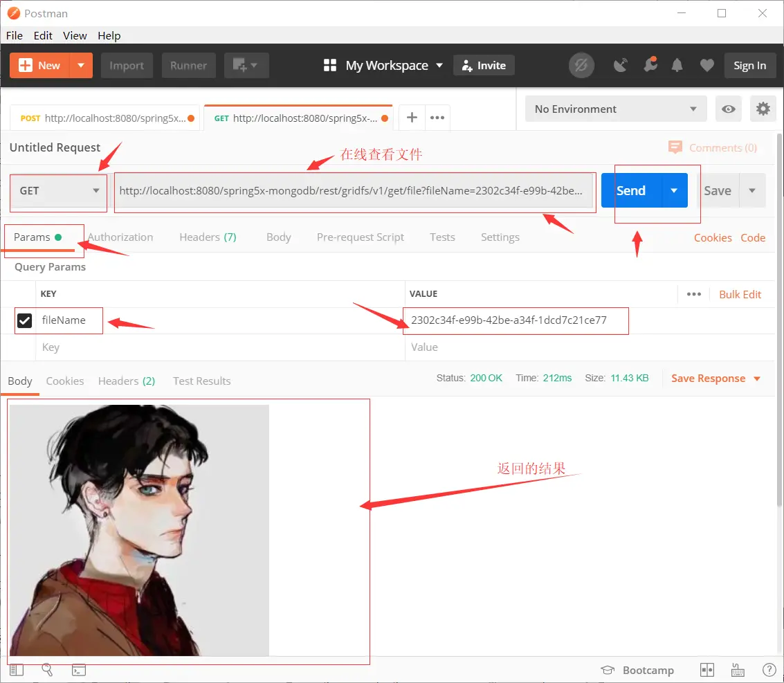The image size is (784, 683).
Task: Open the Runner
Action: pos(188,66)
